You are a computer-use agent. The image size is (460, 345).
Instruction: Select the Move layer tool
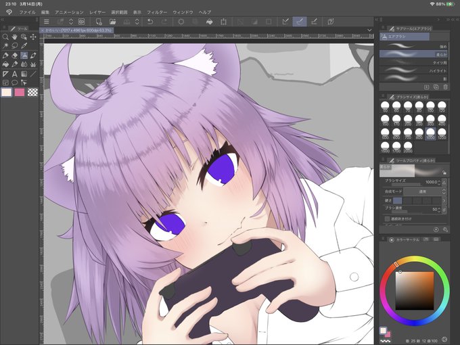pos(33,37)
